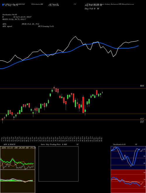Click the 52.11 price level label
The image size is (146, 193).
pyautogui.click(x=142, y=86)
